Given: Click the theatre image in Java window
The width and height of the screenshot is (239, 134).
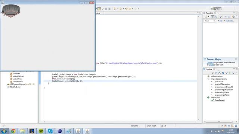Looking at the screenshot, I should [x=11, y=11].
